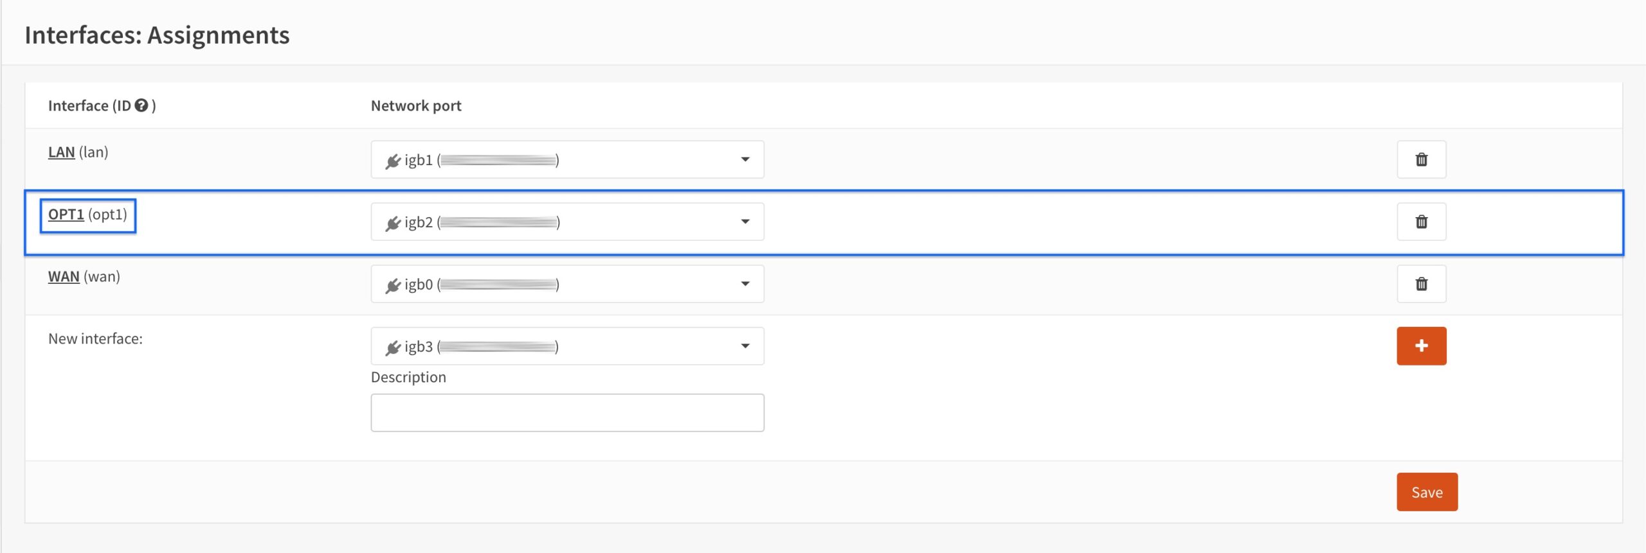
Task: Focus the Description text field
Action: point(567,412)
